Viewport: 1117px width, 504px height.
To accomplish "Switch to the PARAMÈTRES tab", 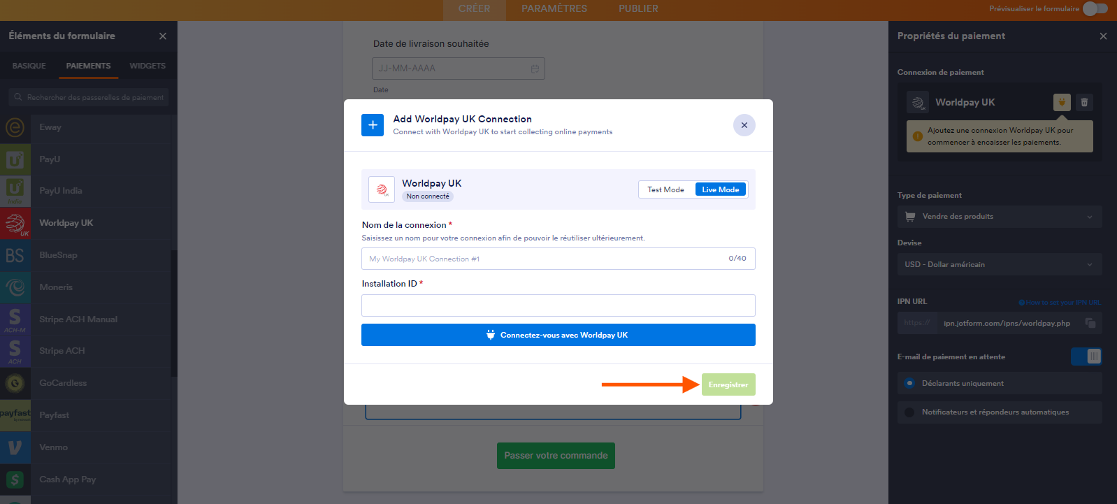I will click(554, 8).
